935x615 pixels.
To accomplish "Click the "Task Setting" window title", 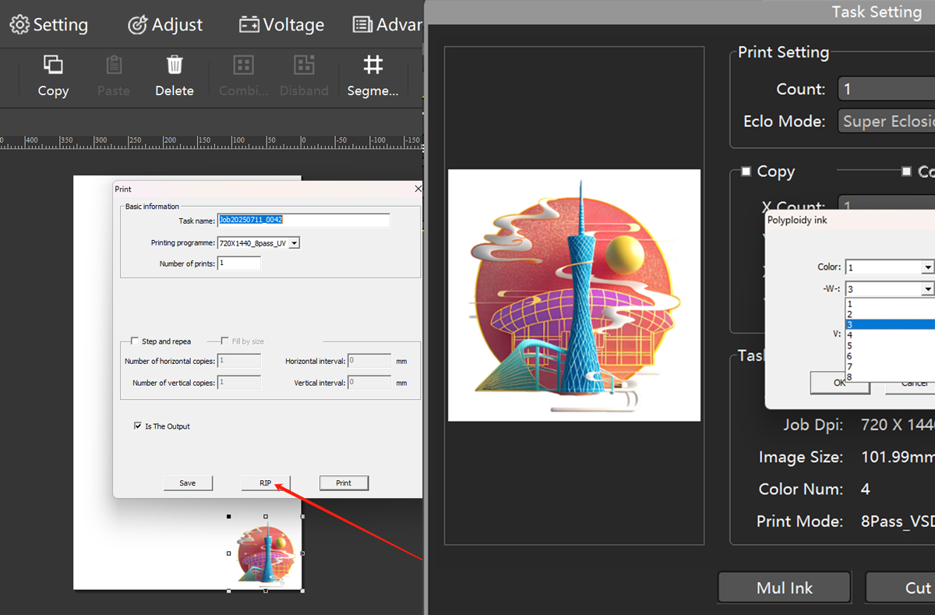I will click(877, 12).
